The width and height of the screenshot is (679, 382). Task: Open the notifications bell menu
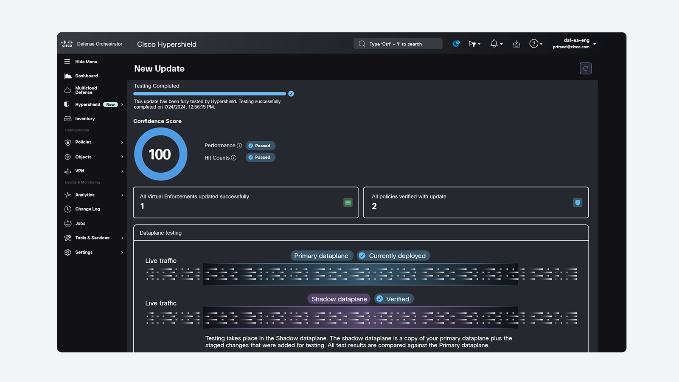click(x=496, y=44)
